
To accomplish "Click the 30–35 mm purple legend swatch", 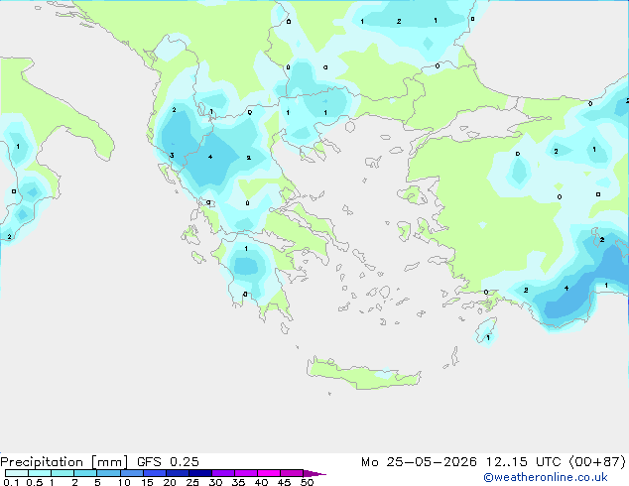I will point(223,473).
